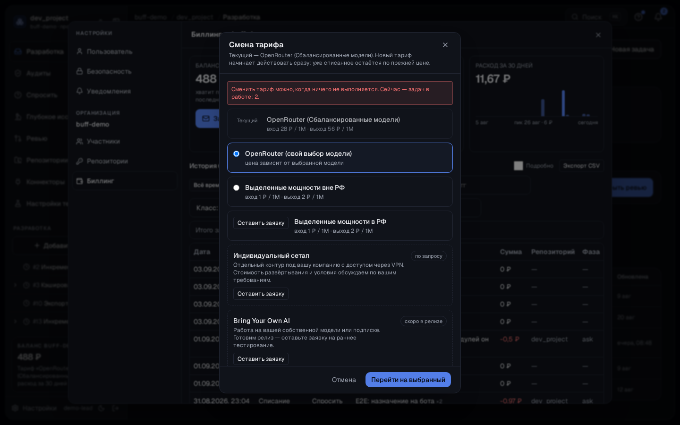
Task: Click the blue envelope button in balance card
Action: tap(207, 119)
